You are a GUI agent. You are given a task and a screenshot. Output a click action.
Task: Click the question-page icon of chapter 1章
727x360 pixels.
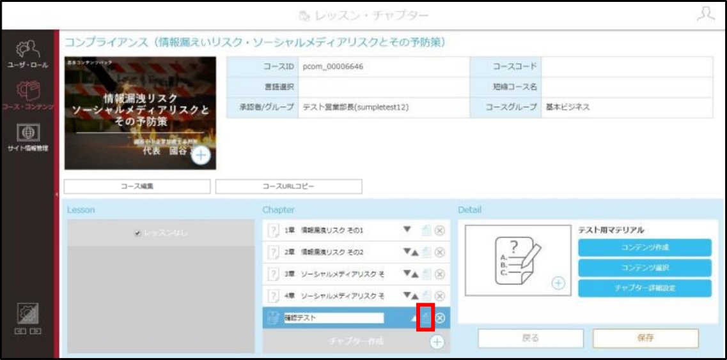[274, 230]
